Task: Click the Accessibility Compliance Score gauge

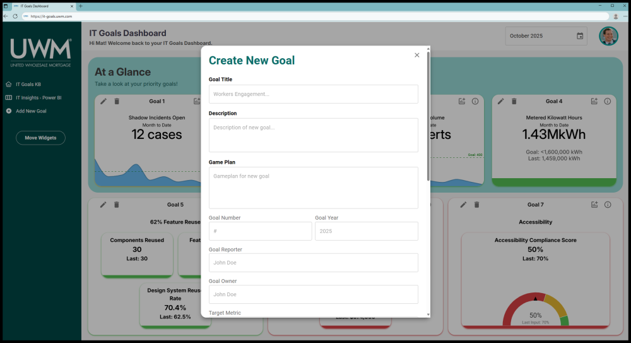Action: pyautogui.click(x=535, y=310)
